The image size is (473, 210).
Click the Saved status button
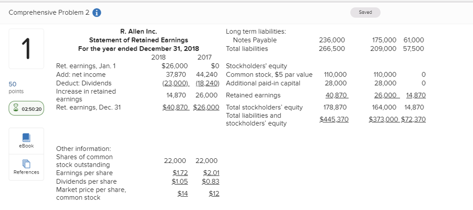point(365,12)
